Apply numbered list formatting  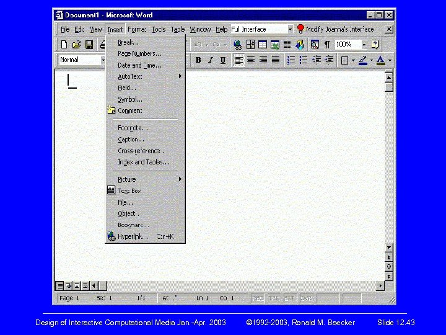point(291,60)
